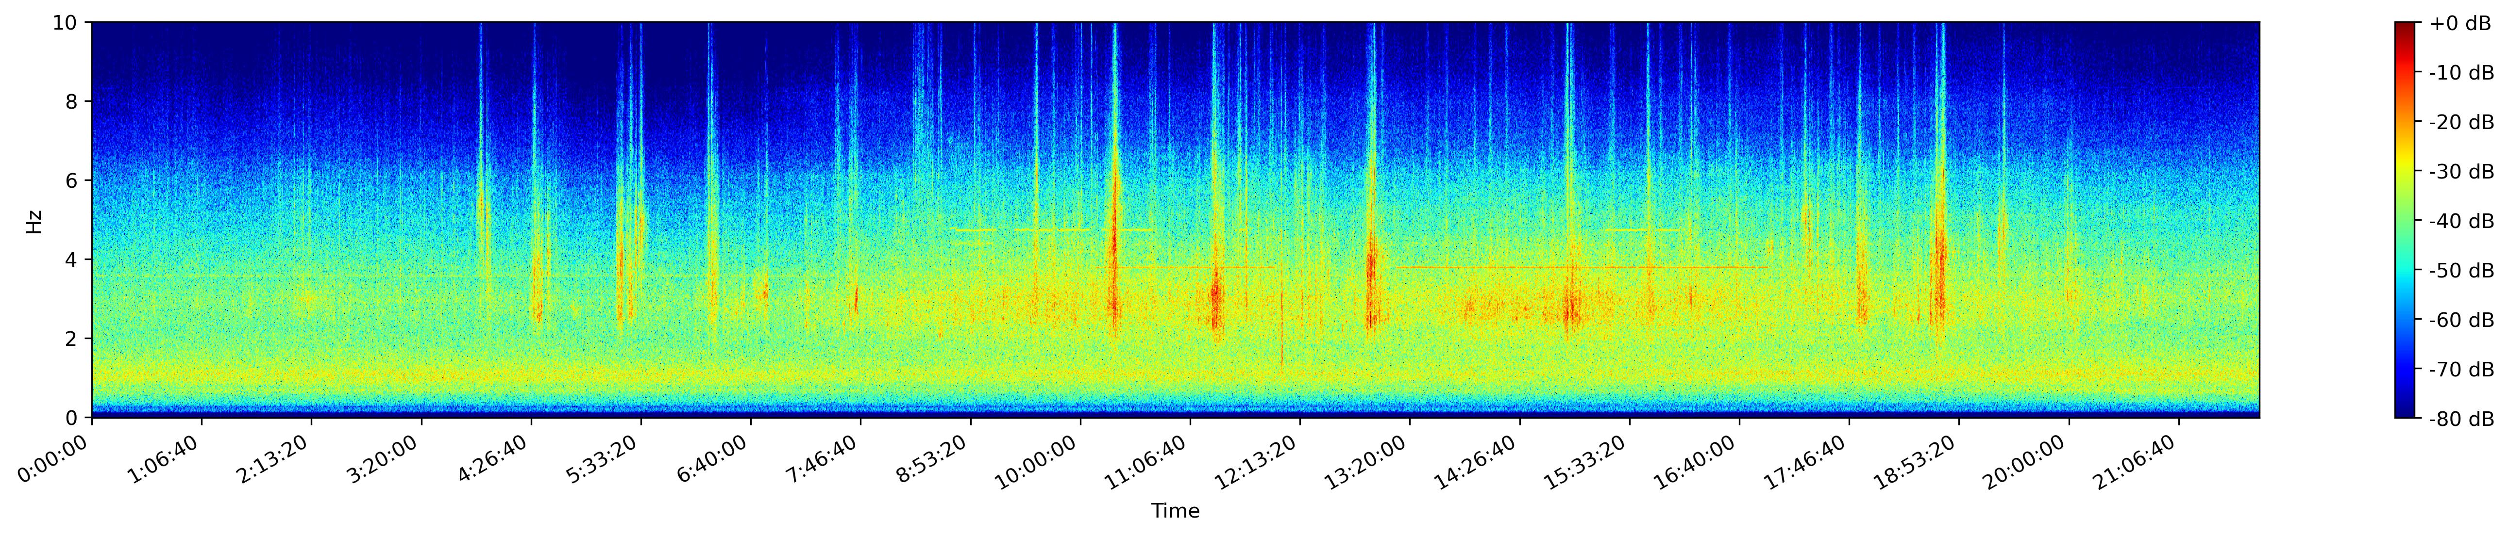The height and width of the screenshot is (536, 2509).
Task: Click the '-70 dB' colorbar label
Action: point(2460,370)
